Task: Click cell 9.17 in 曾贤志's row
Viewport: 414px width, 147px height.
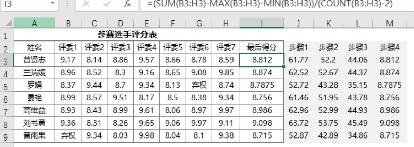Action: pos(68,60)
